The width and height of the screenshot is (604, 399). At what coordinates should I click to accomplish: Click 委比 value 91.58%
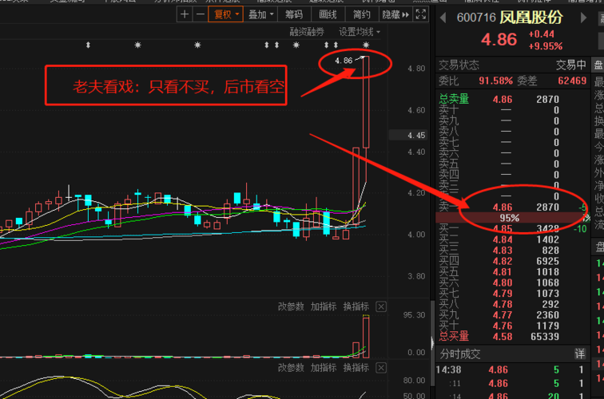coord(495,81)
